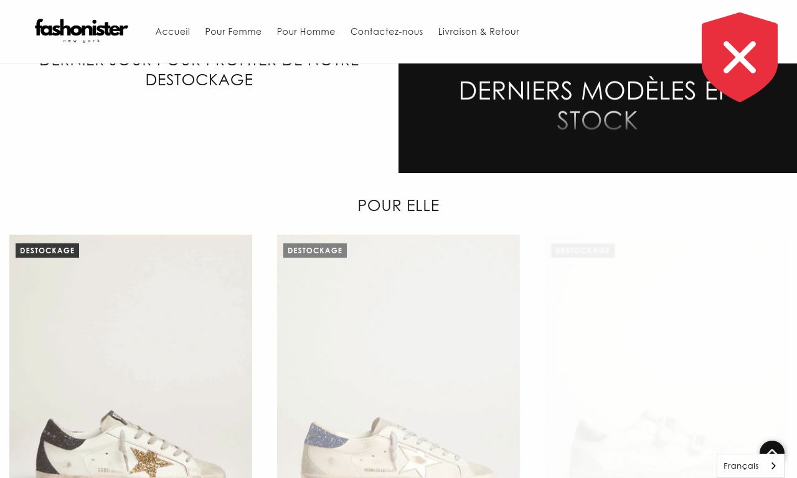
Task: Open the third faded sneaker product
Action: tap(666, 356)
